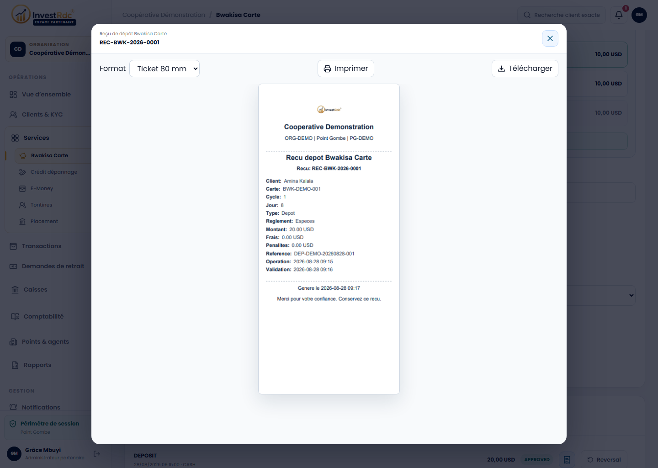
Task: Expand the Services group
Action: click(x=36, y=138)
